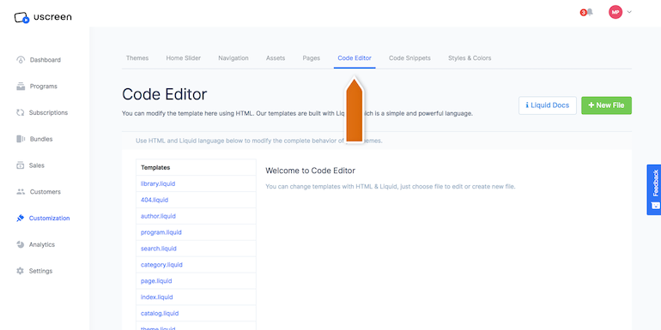Switch to the Pages tab

pos(311,58)
